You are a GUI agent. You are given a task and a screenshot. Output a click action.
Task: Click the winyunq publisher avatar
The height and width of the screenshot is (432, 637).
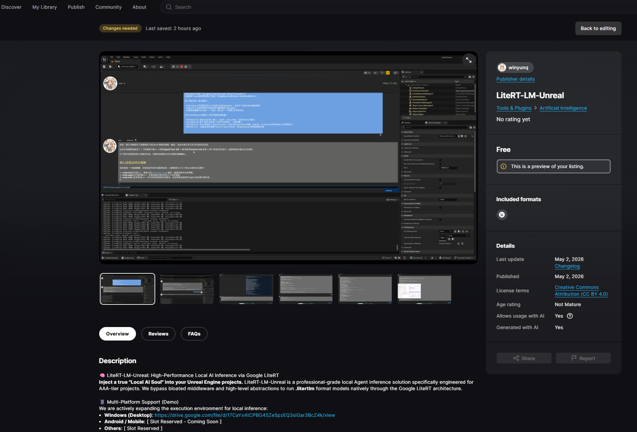[x=502, y=67]
